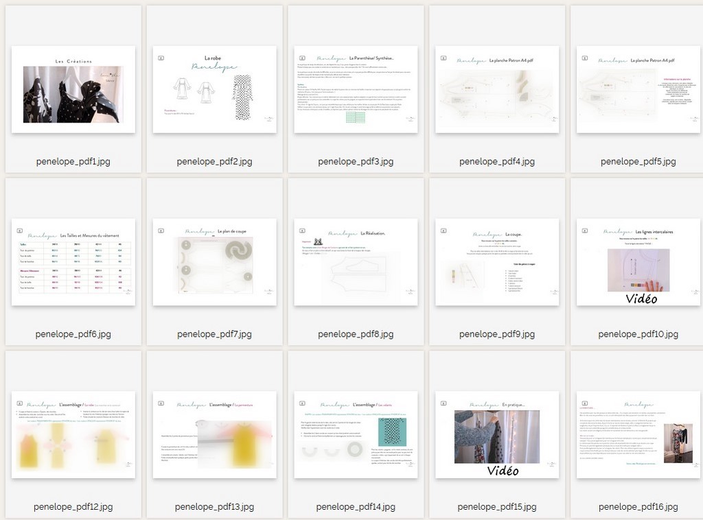
Task: Click the penelope_pdf15.jpg filename text
Action: pyautogui.click(x=497, y=508)
